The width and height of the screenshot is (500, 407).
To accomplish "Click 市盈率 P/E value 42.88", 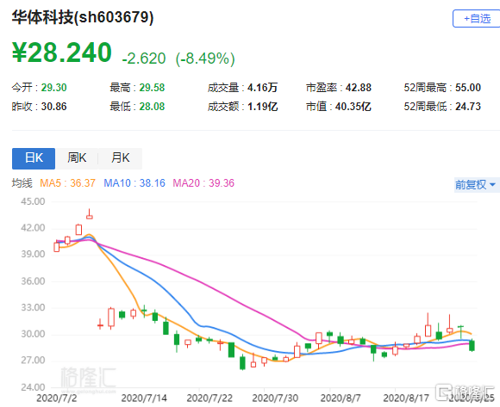I will tap(359, 88).
